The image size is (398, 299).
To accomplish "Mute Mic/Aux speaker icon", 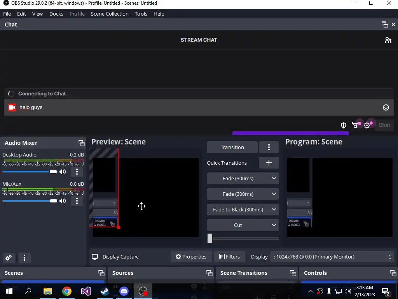I will coord(63,201).
